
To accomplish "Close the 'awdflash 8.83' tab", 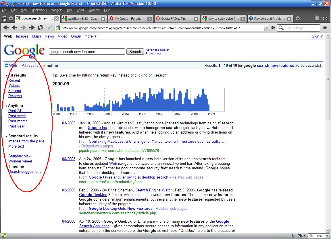I will 103,19.
